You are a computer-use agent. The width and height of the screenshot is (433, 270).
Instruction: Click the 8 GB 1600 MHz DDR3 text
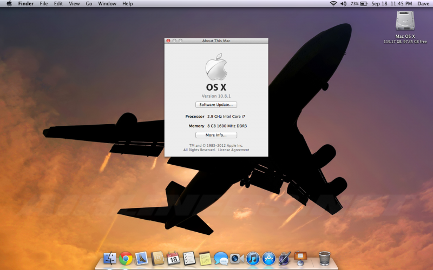pos(227,126)
